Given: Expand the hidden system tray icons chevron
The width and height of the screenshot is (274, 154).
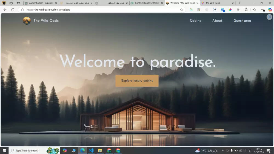Looking at the screenshot, I should tap(223, 150).
